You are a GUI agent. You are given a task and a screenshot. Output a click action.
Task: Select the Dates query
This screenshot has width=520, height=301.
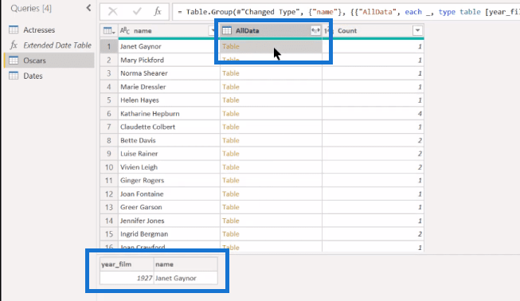tap(33, 76)
